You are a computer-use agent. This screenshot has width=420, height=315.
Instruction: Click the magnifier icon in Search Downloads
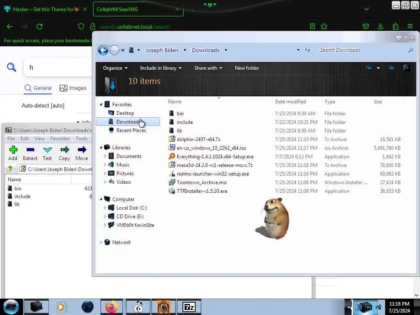point(411,50)
